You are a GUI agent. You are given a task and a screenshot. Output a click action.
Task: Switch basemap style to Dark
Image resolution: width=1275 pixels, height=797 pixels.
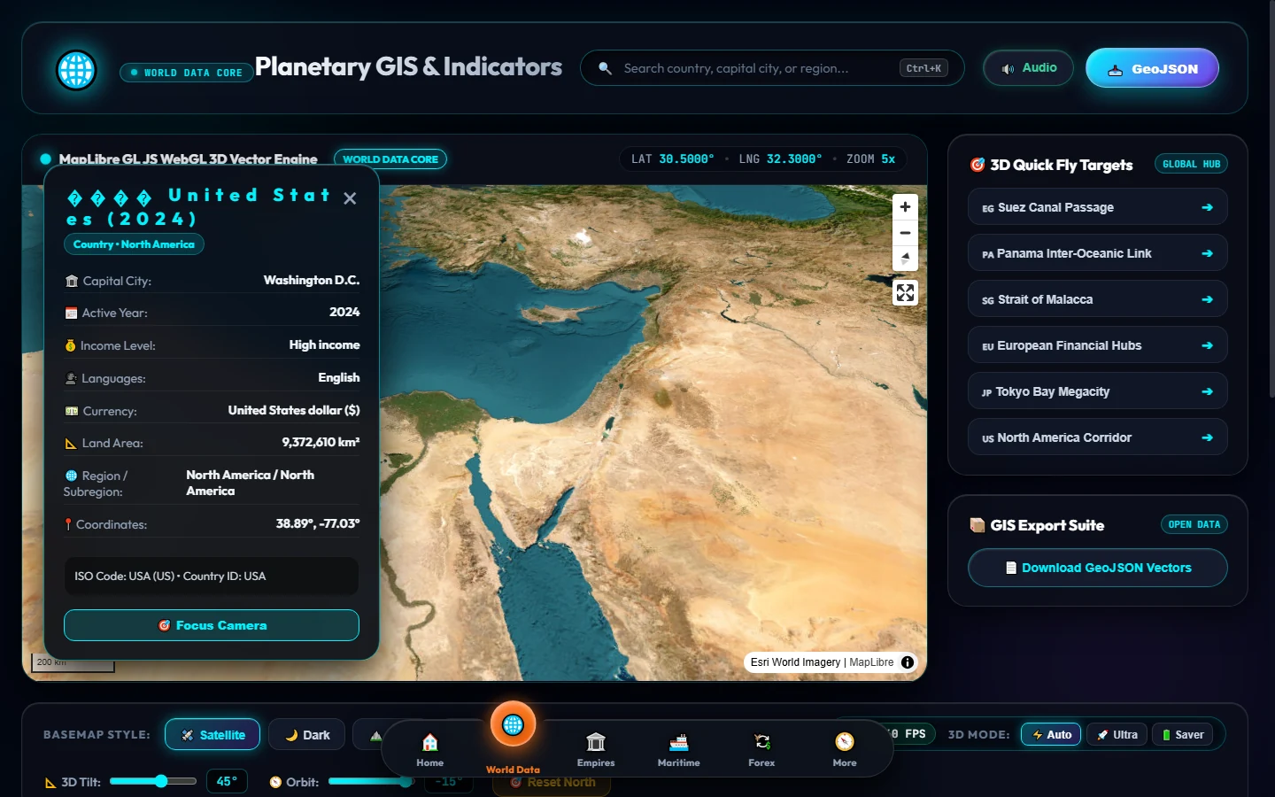[x=306, y=735]
